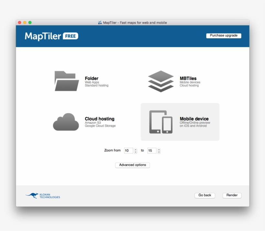265x231 pixels.
Task: Click the Go back button
Action: point(205,195)
